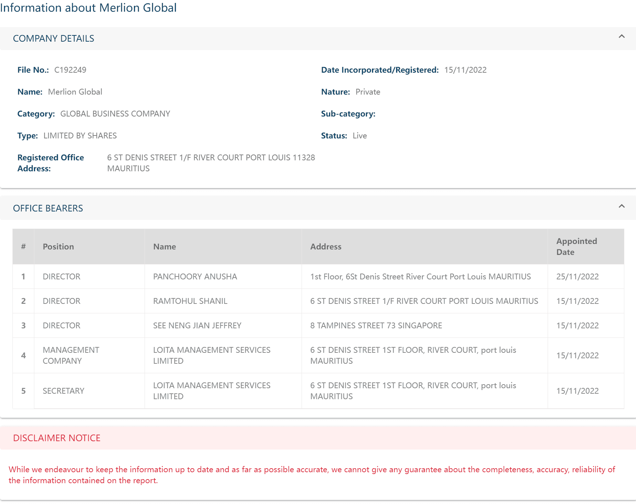
Task: Click the Name column header
Action: 165,247
